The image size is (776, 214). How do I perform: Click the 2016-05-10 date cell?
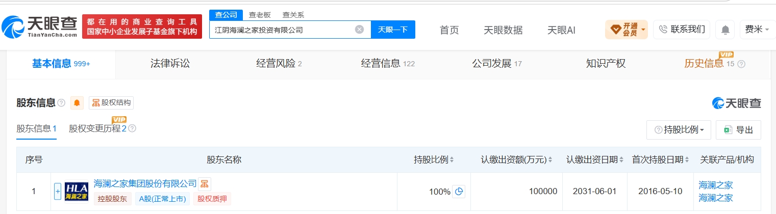pyautogui.click(x=660, y=192)
